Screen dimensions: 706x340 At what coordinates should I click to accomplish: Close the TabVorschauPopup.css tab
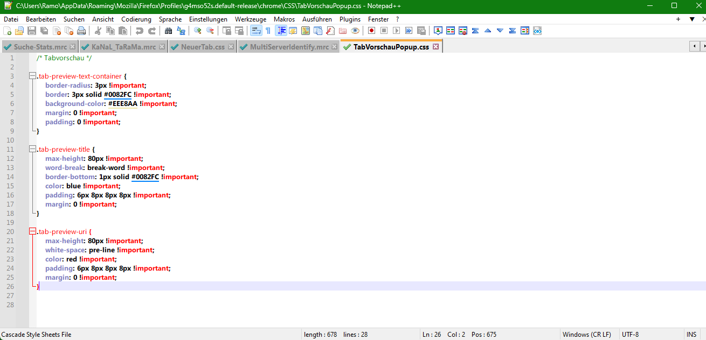point(436,47)
